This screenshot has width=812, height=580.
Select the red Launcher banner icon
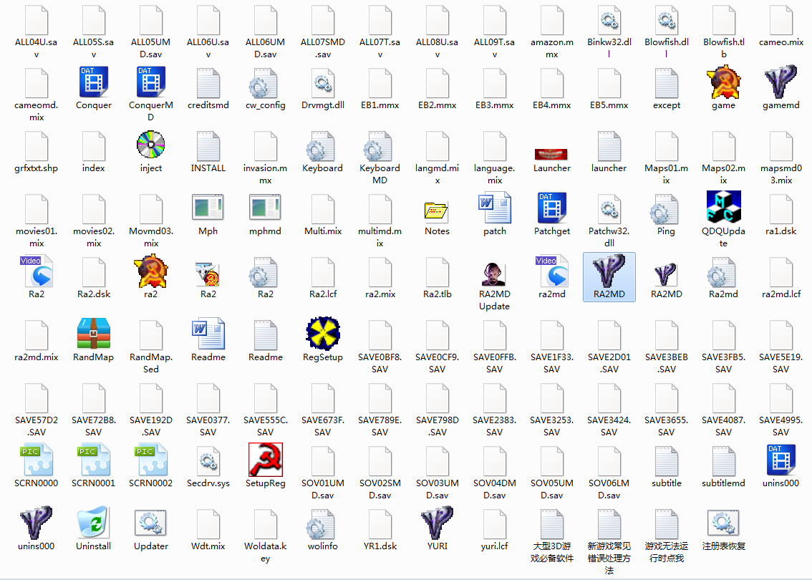(x=551, y=154)
